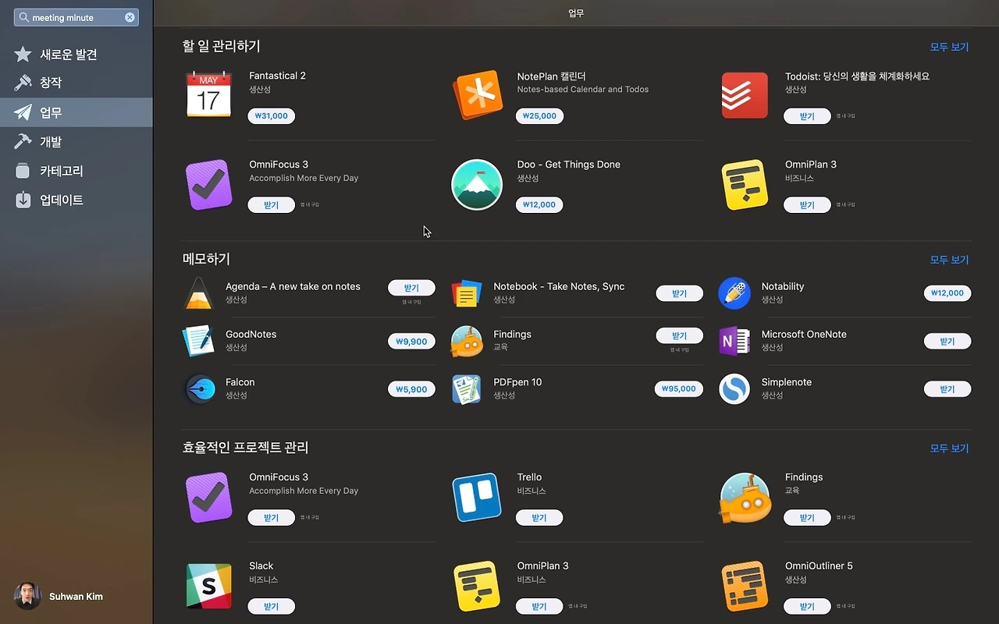This screenshot has height=624, width=999.
Task: Get the Microsoft OneNote app
Action: [947, 342]
